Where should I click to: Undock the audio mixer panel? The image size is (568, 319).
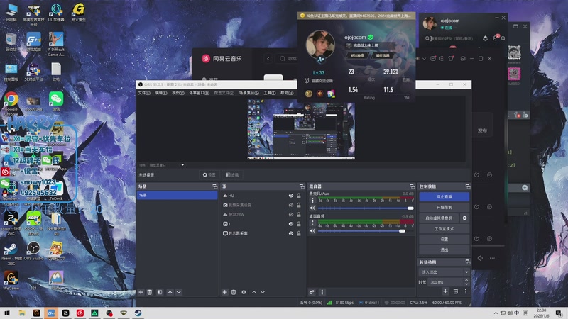pyautogui.click(x=412, y=186)
